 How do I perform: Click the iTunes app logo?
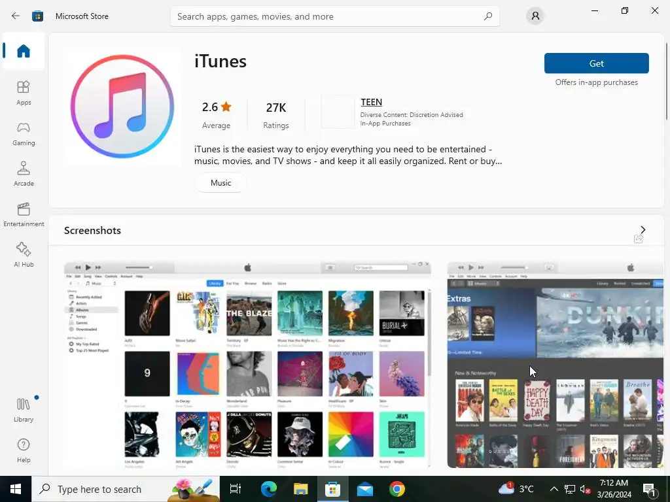coord(122,107)
